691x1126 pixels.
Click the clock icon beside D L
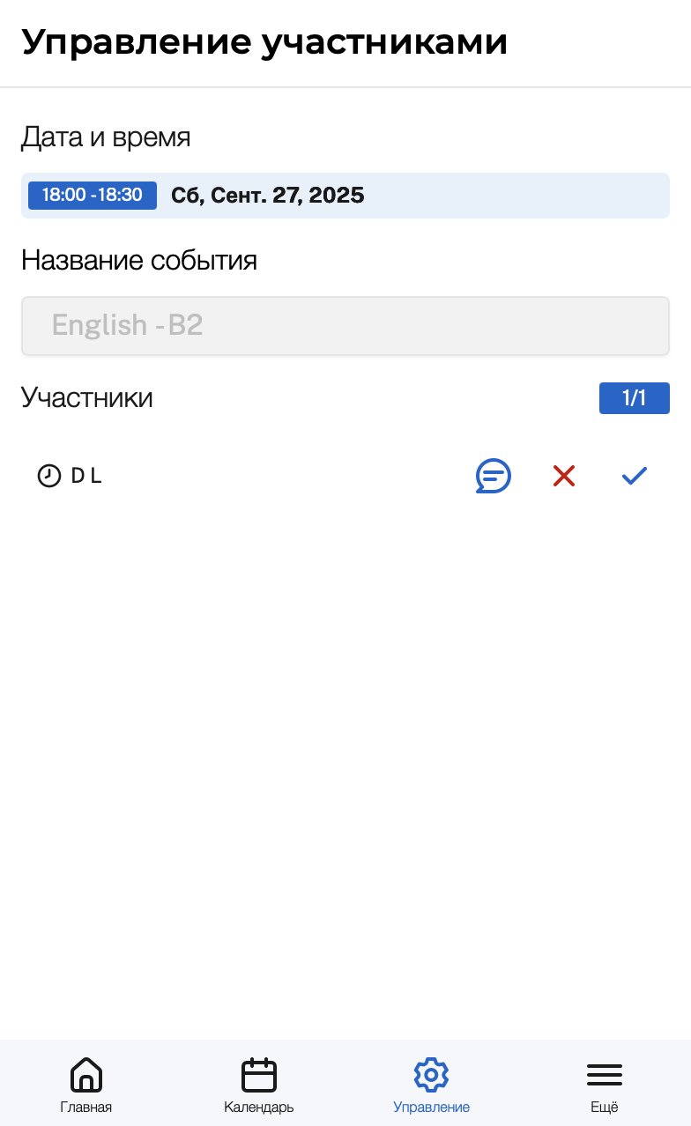click(x=49, y=476)
